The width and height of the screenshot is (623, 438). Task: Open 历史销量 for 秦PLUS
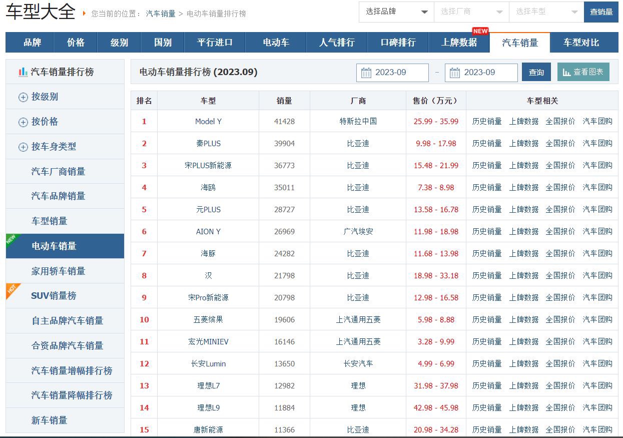click(486, 143)
